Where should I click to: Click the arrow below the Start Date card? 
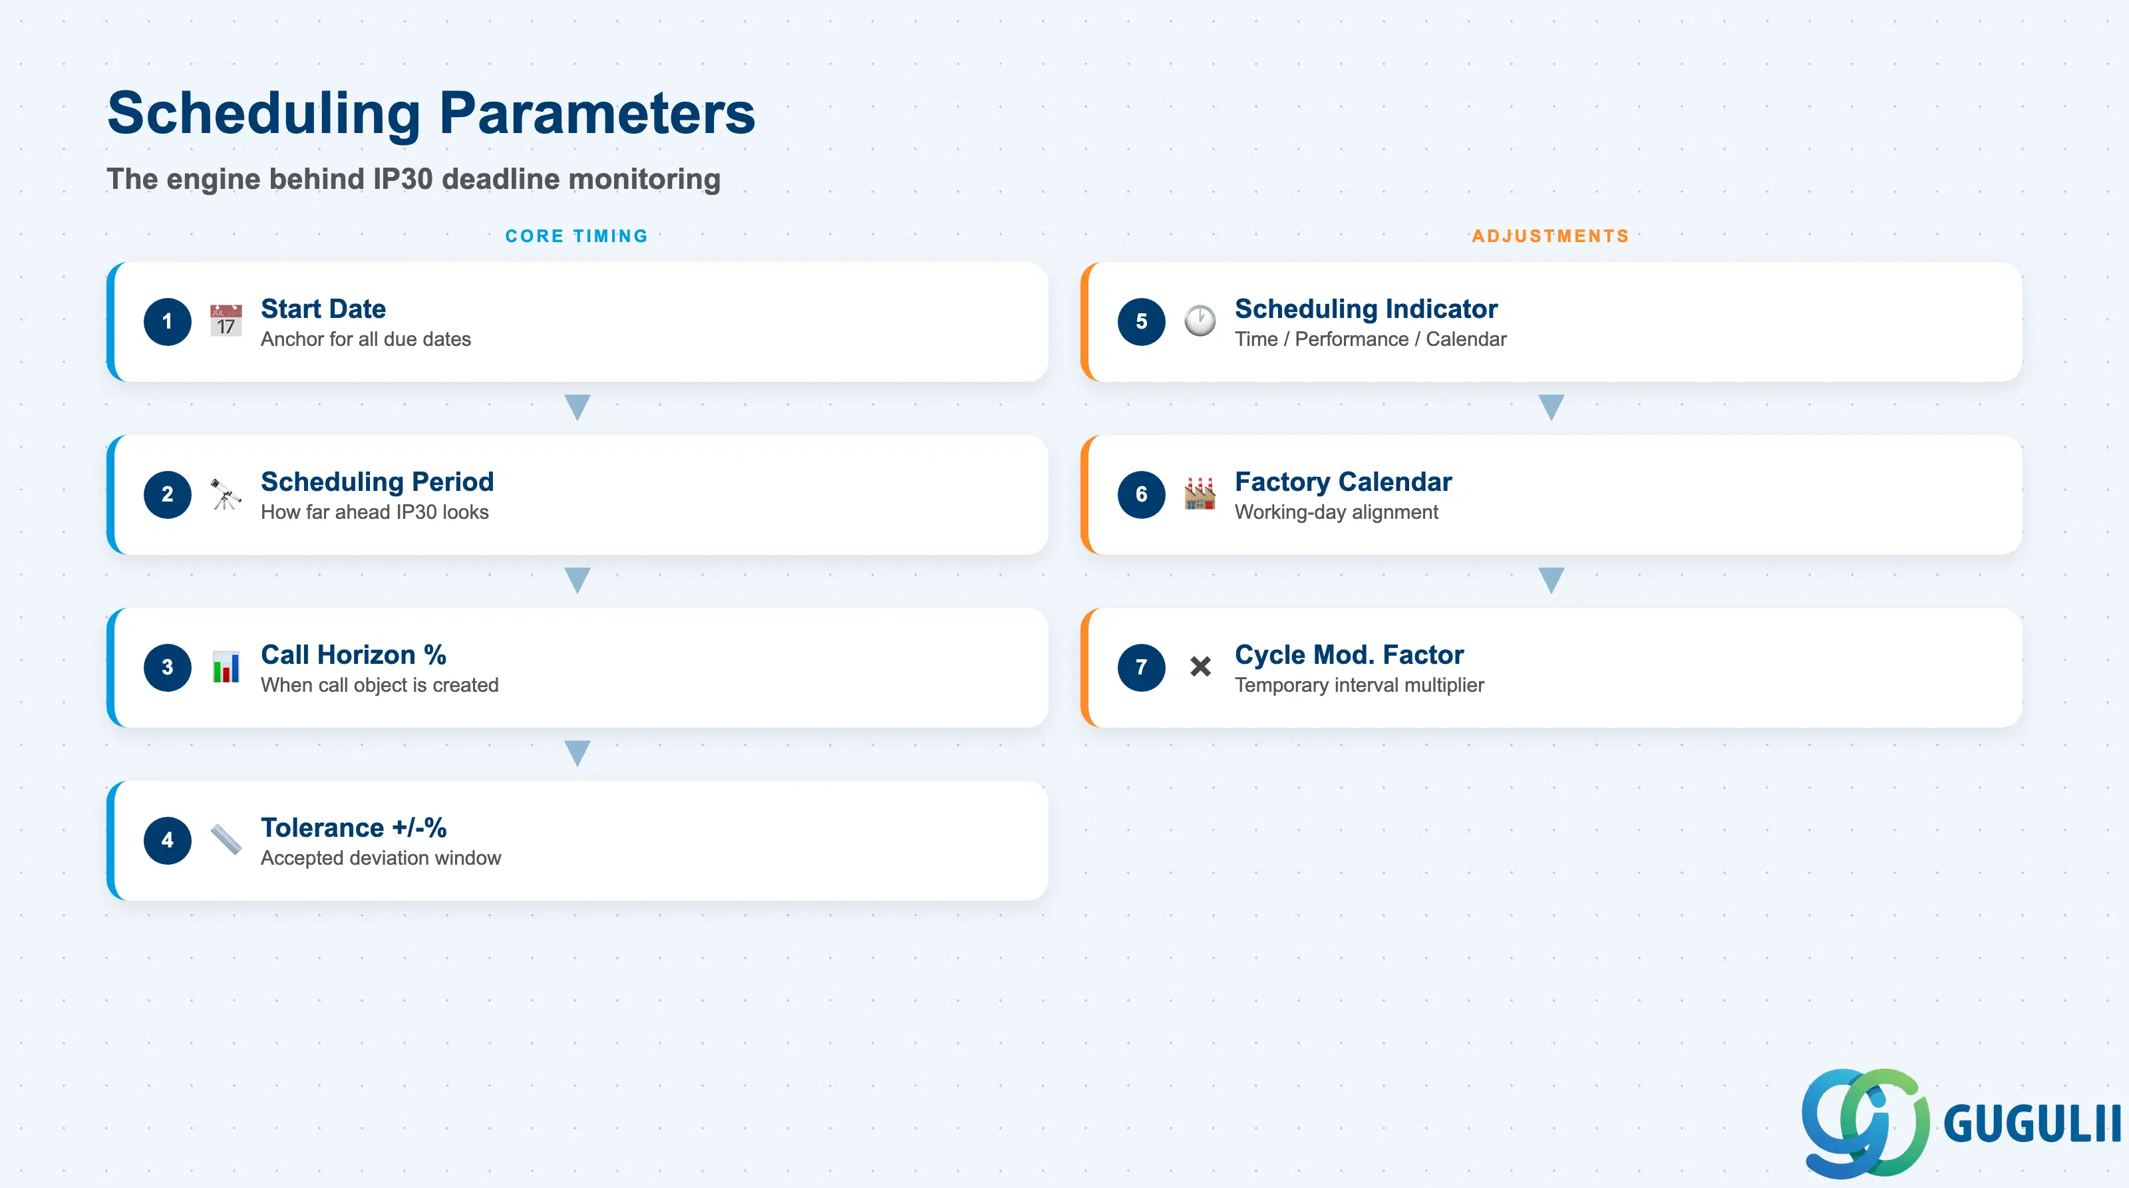pos(577,407)
